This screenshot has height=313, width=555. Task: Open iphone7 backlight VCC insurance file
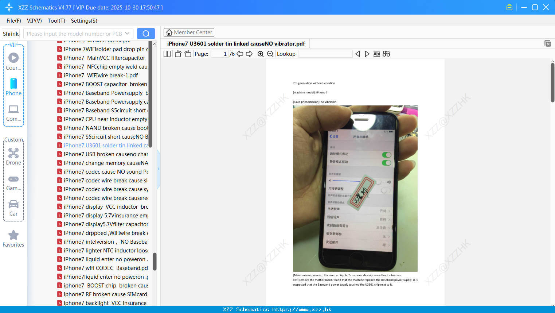102,303
